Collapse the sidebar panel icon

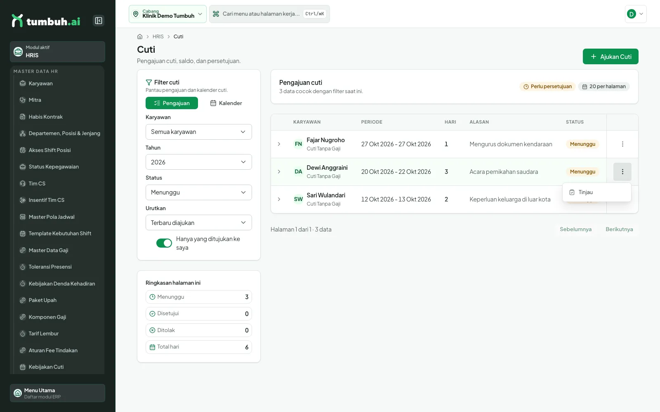coord(99,21)
